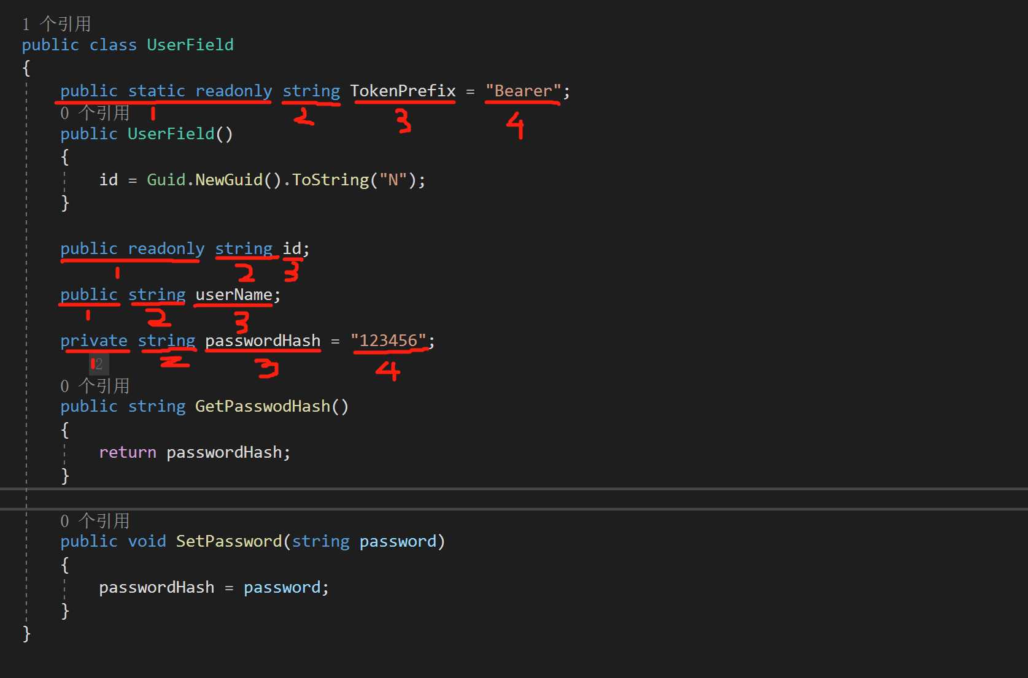Image resolution: width=1028 pixels, height=678 pixels.
Task: Open the '1 个引用' CodeLens above class UserField
Action: [56, 24]
